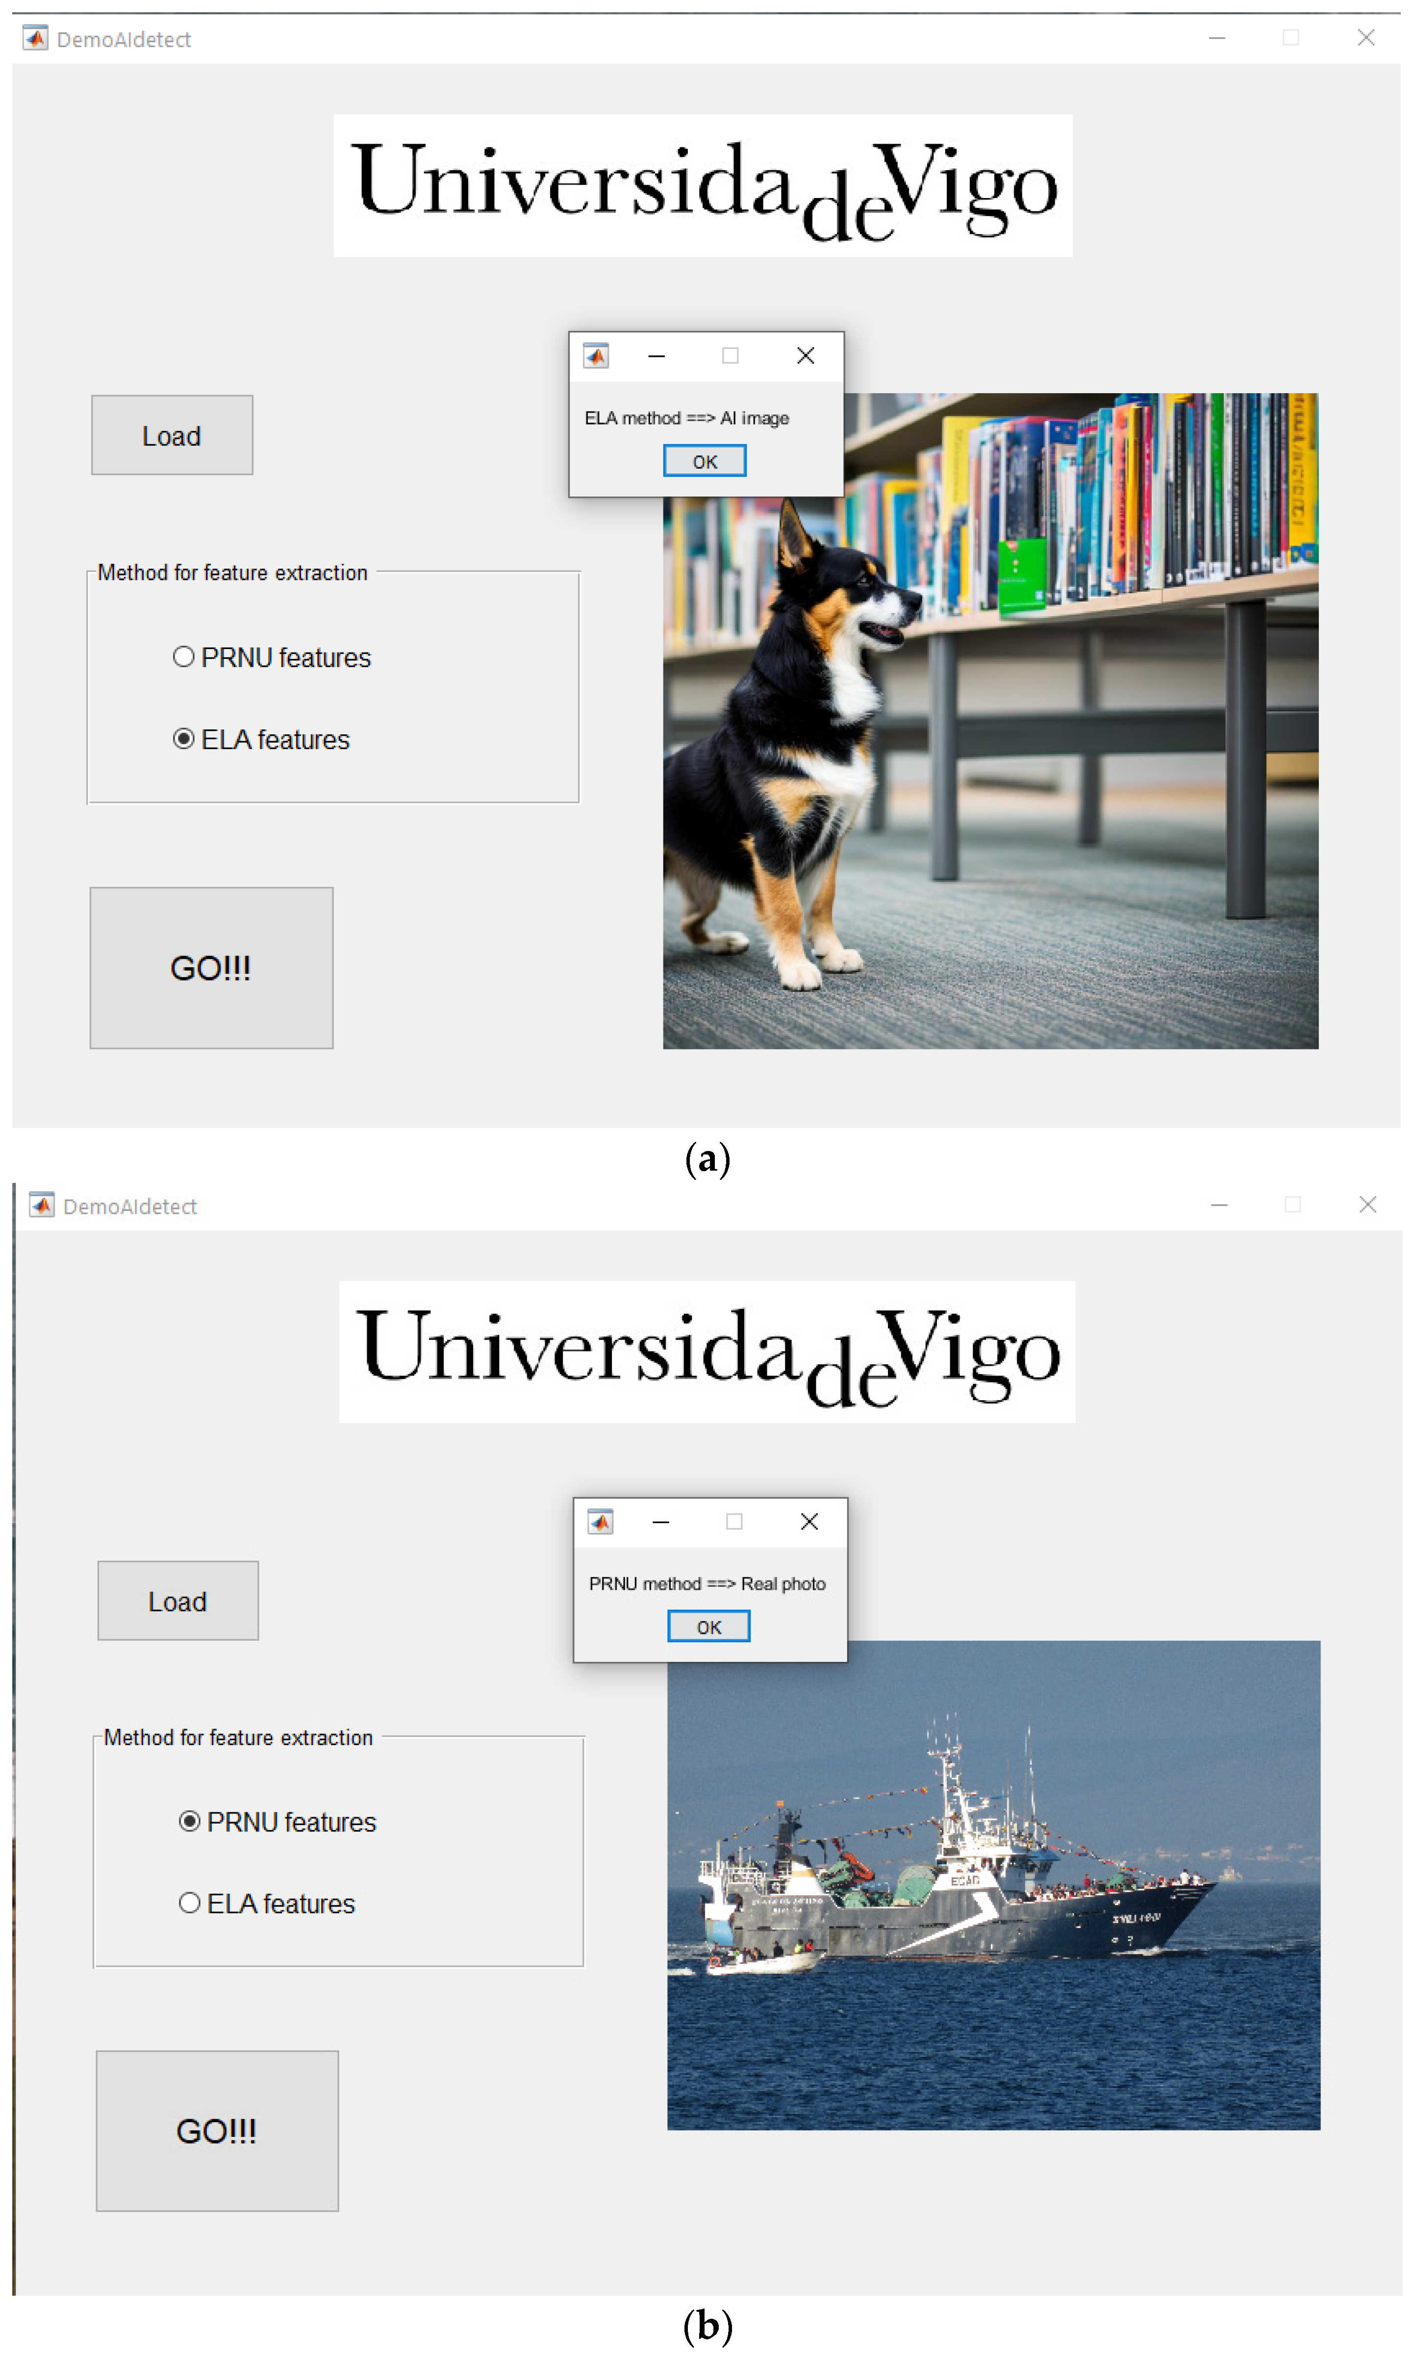Expand the Method for feature extraction group in panel (a)
Image resolution: width=1414 pixels, height=2355 pixels.
[x=232, y=573]
